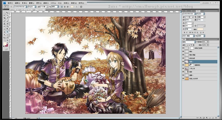Select the Lasso tool

coord(5,16)
